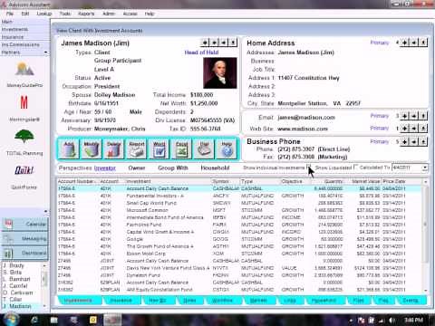Click the Windows Start orb
Image resolution: width=435 pixels, height=326 pixels.
click(x=12, y=320)
